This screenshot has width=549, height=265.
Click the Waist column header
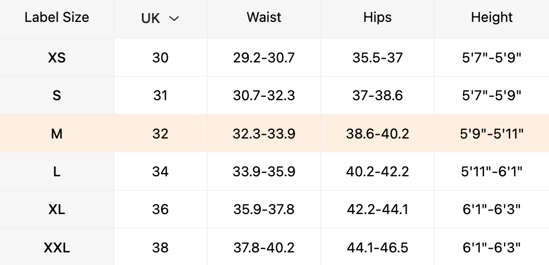tap(264, 18)
